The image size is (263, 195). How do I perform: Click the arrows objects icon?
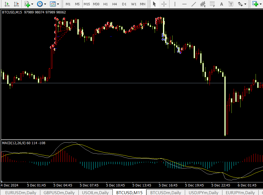click(x=240, y=4)
